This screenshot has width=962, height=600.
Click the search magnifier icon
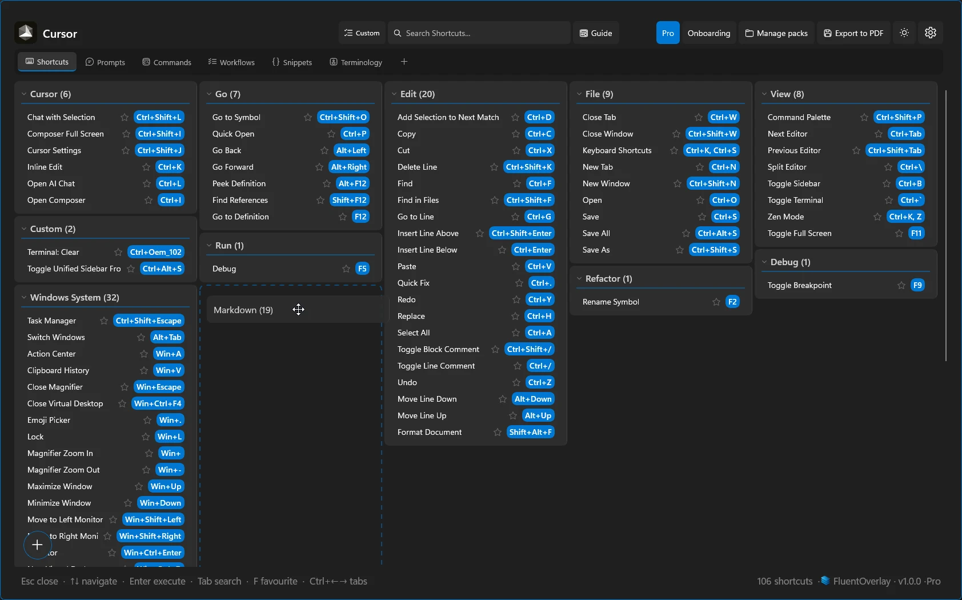click(396, 33)
